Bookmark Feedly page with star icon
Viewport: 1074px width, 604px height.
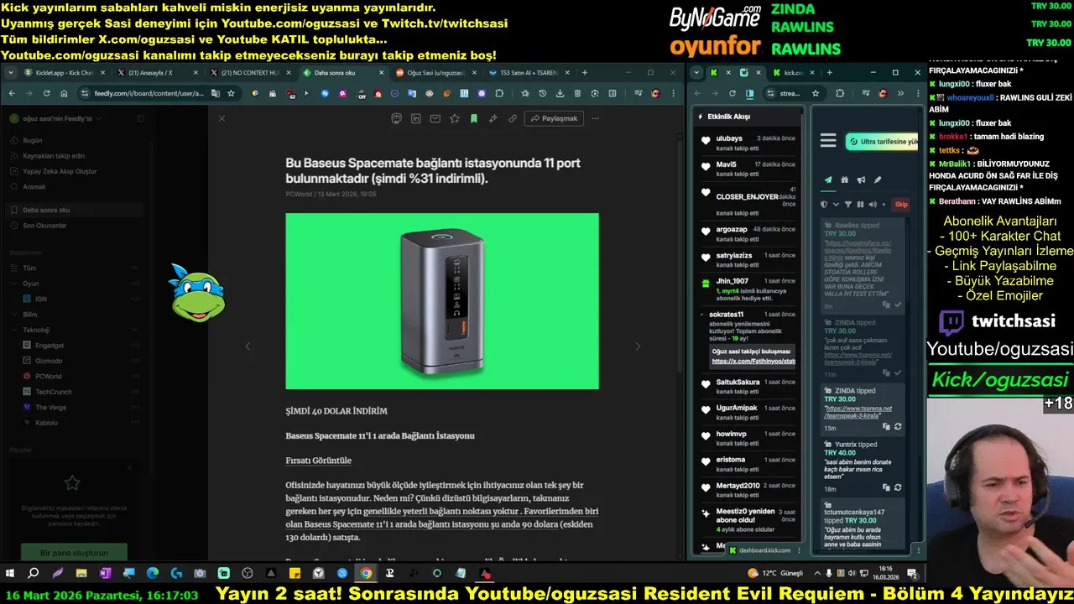point(231,93)
